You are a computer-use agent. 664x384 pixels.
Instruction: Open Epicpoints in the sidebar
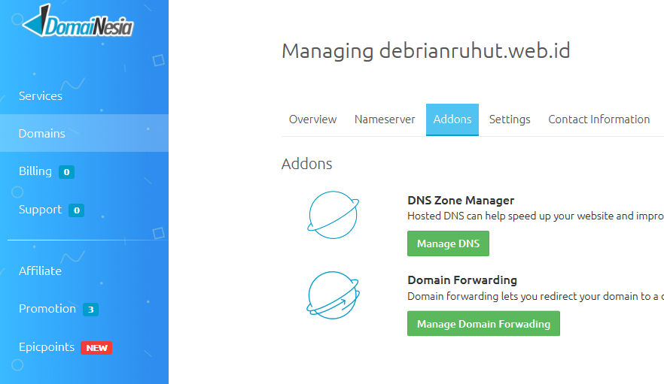(x=47, y=347)
